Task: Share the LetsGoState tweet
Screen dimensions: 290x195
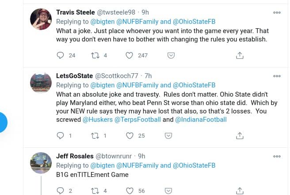Action: [240, 135]
